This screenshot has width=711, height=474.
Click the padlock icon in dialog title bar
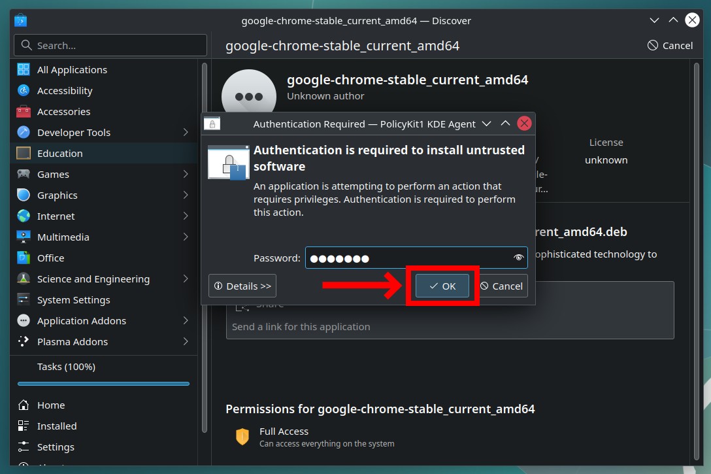(212, 124)
